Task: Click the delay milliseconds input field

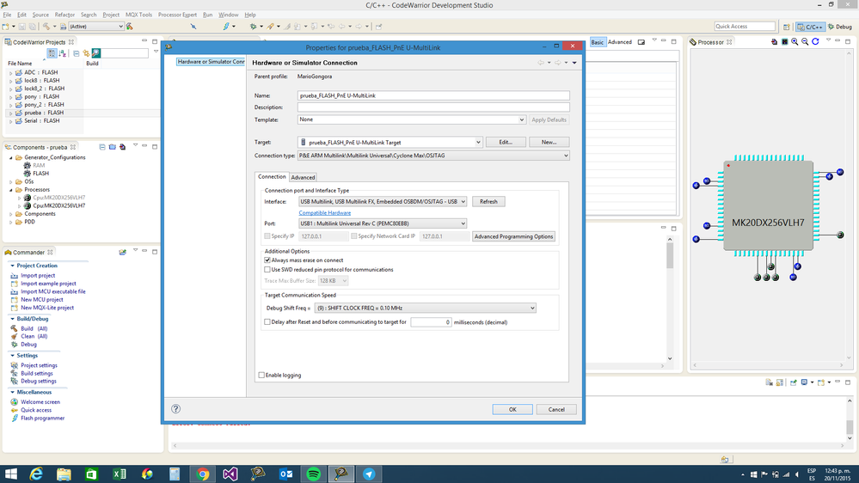Action: point(431,322)
